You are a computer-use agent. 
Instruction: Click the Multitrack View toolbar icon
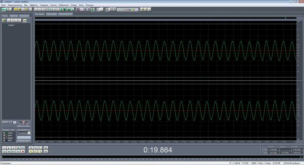[7, 9]
